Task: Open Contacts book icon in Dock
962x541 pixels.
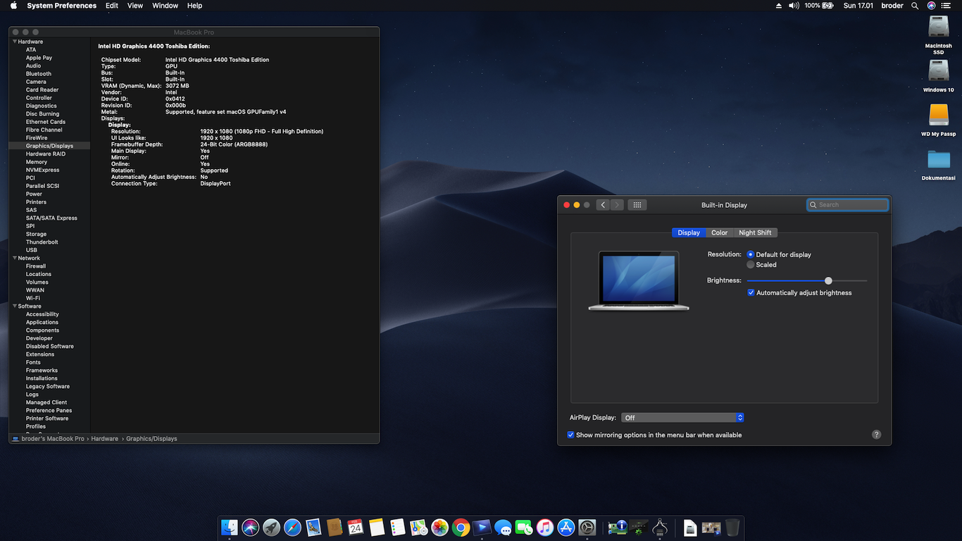Action: point(335,527)
